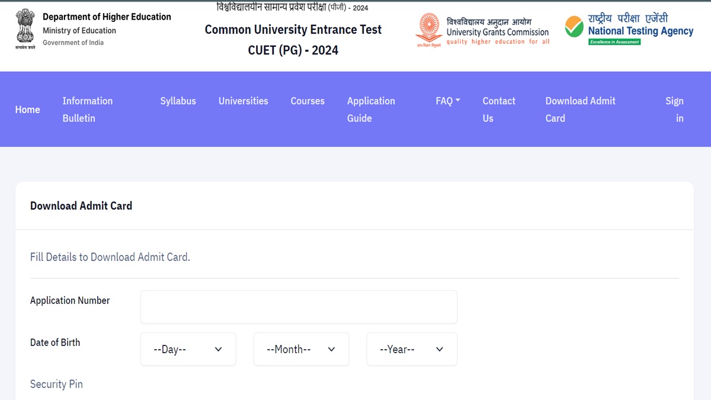Open the Year dropdown for birth date
The image size is (711, 400).
click(x=412, y=349)
